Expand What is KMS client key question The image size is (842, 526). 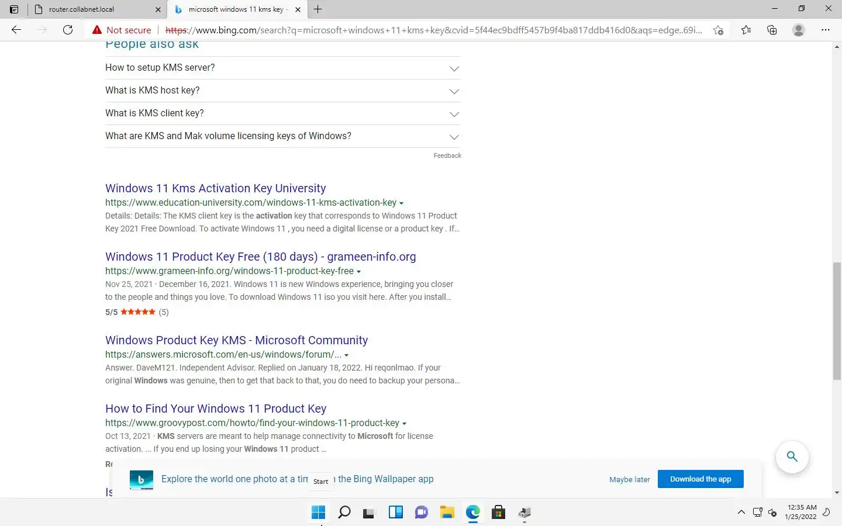coord(283,113)
